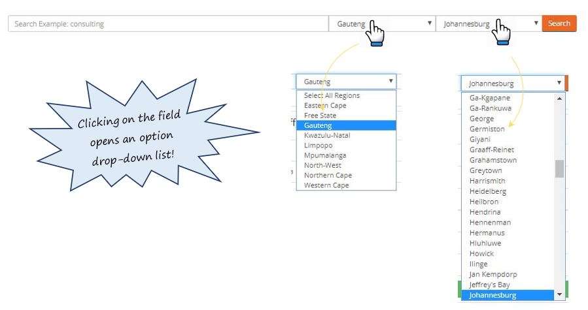
Task: Click the orange Search button
Action: click(x=559, y=23)
